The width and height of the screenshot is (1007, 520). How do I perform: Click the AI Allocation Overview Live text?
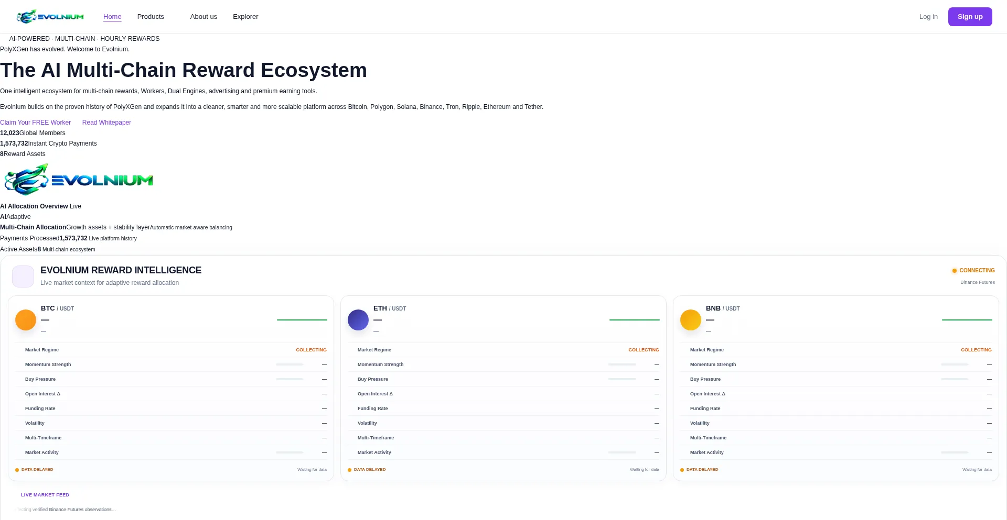pyautogui.click(x=40, y=206)
